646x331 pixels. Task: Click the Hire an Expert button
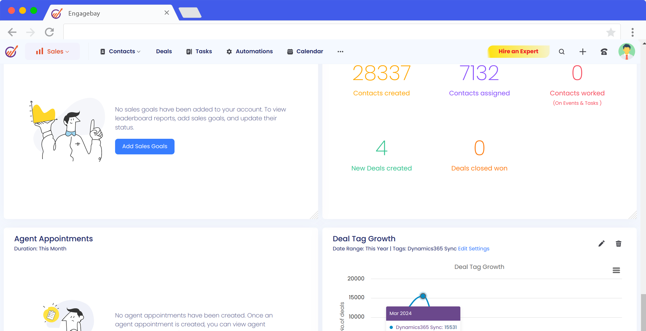518,51
